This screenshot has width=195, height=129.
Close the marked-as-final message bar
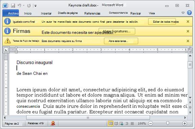188,22
